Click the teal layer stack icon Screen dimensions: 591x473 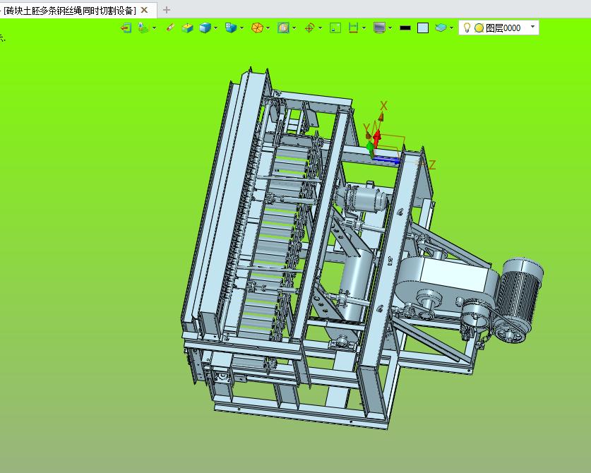441,28
